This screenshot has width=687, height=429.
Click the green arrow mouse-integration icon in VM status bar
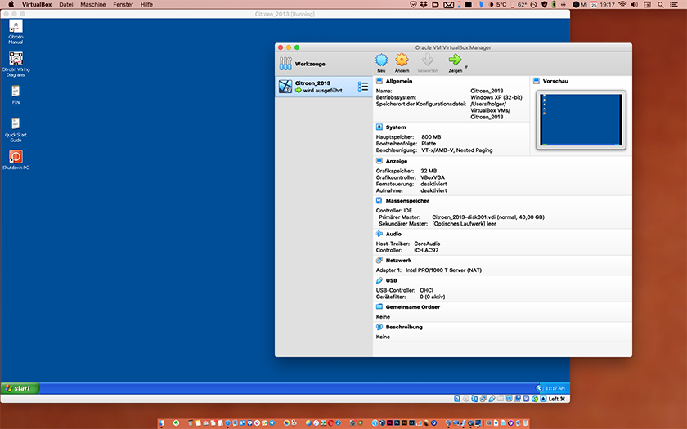coord(535,399)
